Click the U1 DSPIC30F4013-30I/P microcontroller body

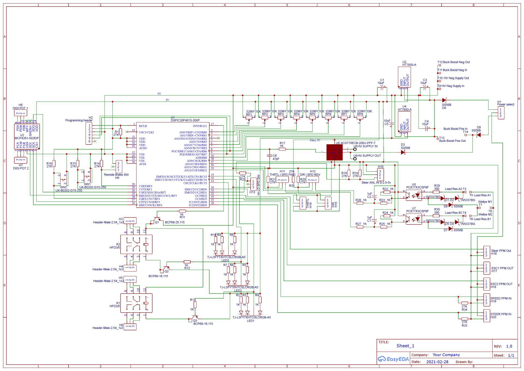pyautogui.click(x=173, y=165)
